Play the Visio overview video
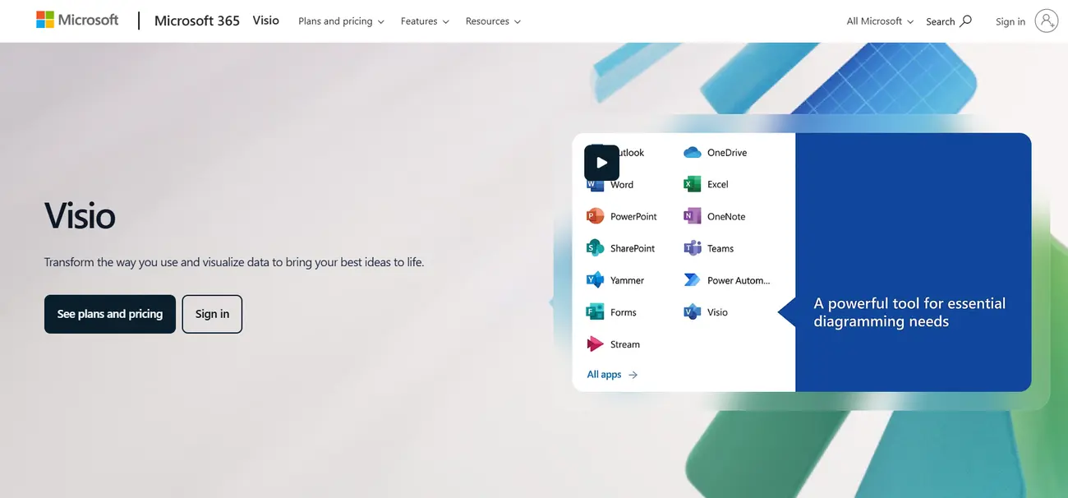1068x498 pixels. [601, 162]
